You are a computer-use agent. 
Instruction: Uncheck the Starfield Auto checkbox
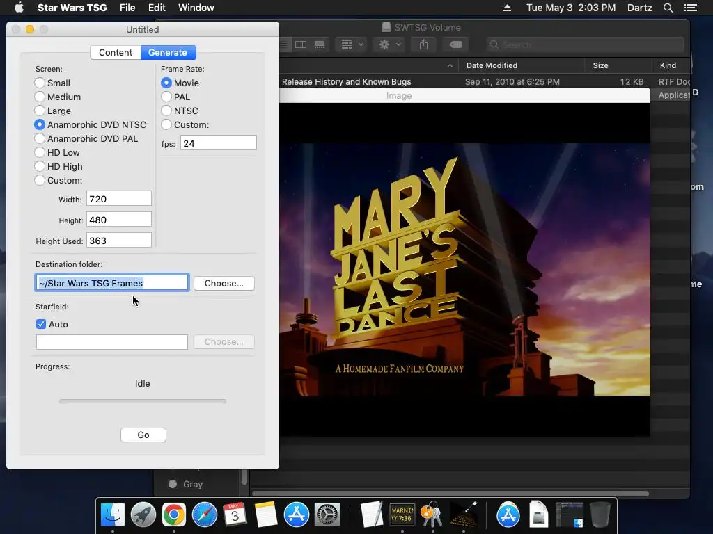41,324
